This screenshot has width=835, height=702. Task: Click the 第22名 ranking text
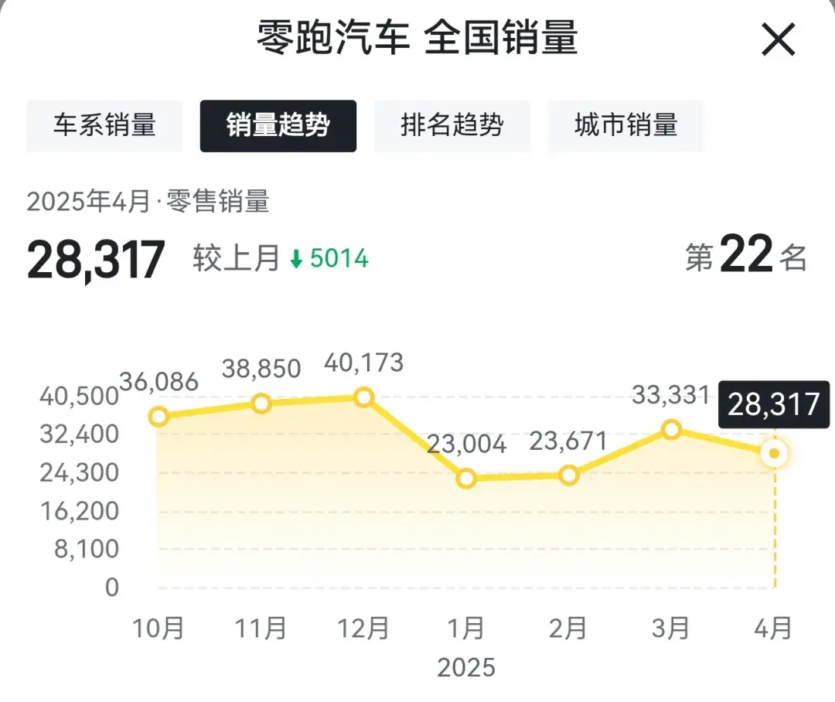click(x=745, y=254)
